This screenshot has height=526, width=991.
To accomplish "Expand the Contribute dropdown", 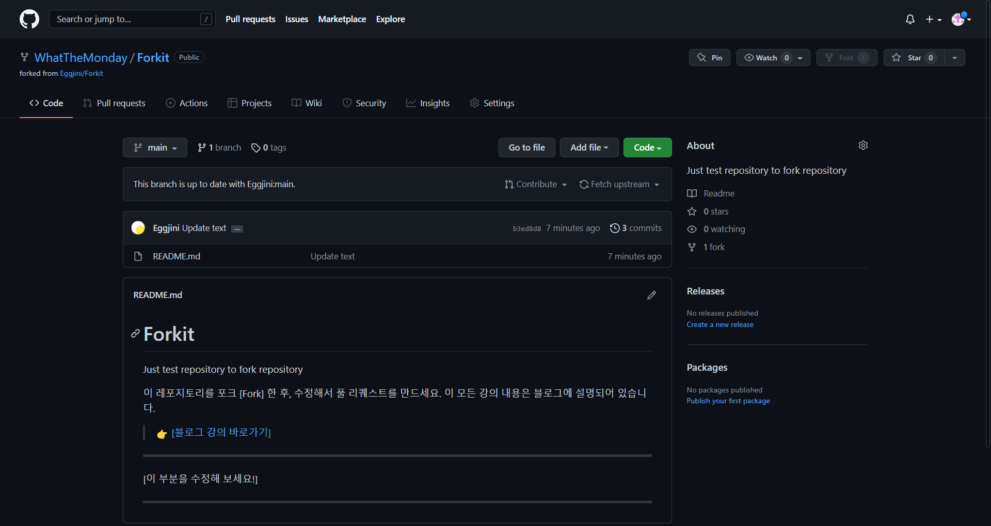I will (x=536, y=184).
